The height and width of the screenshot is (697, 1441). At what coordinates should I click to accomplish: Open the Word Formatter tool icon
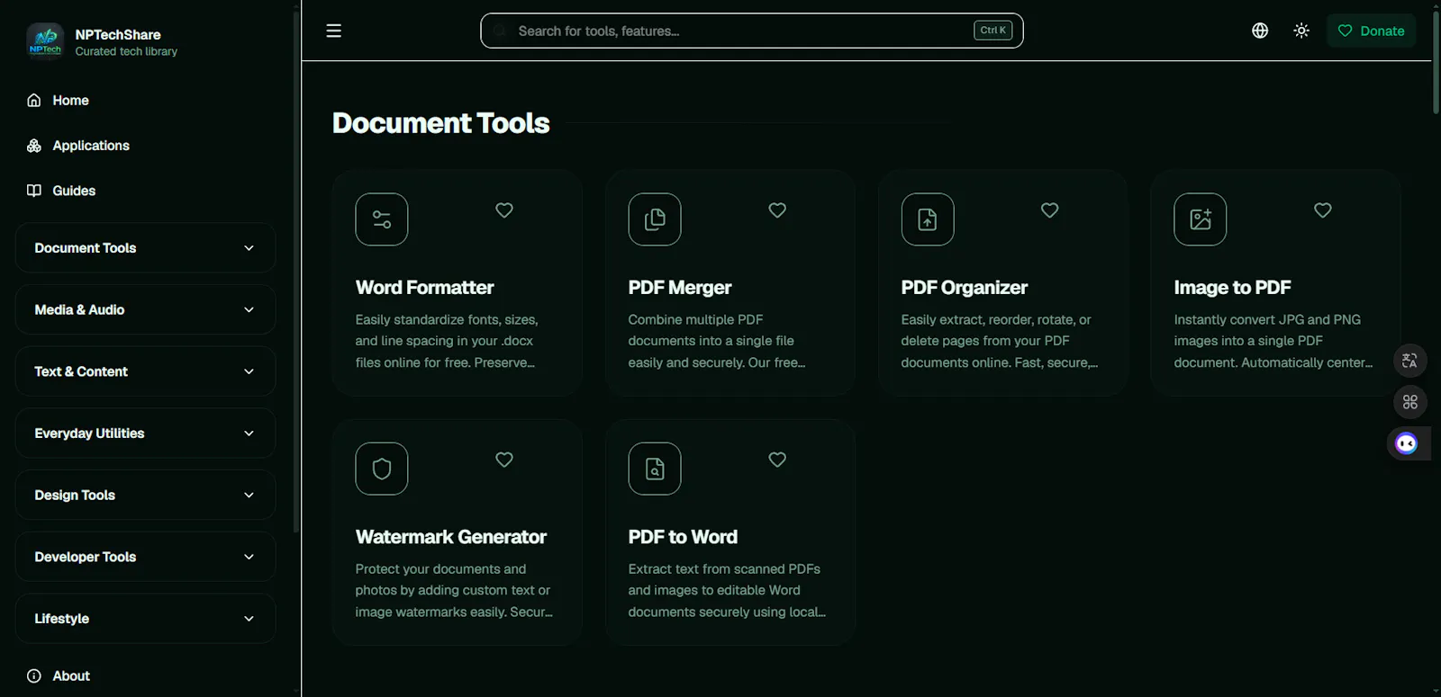click(382, 219)
